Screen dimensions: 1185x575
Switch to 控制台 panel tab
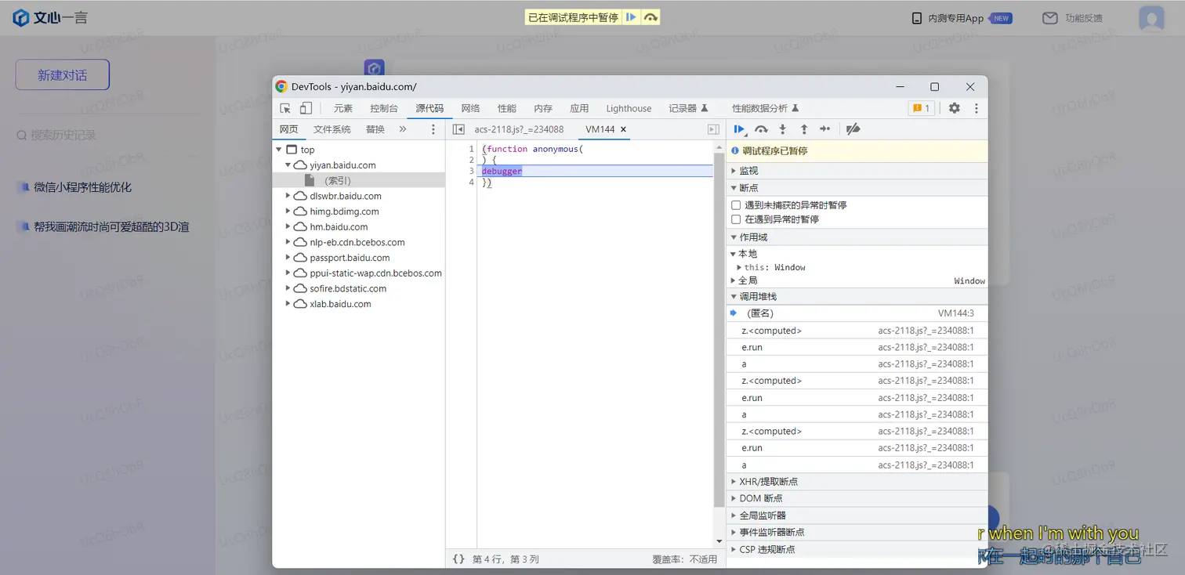pos(384,108)
